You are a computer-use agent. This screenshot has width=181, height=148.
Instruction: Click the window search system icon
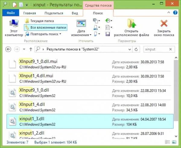coord(5,5)
